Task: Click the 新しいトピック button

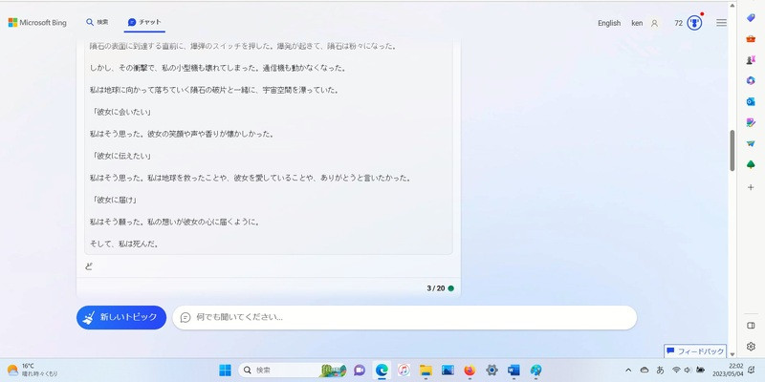Action: [x=121, y=317]
